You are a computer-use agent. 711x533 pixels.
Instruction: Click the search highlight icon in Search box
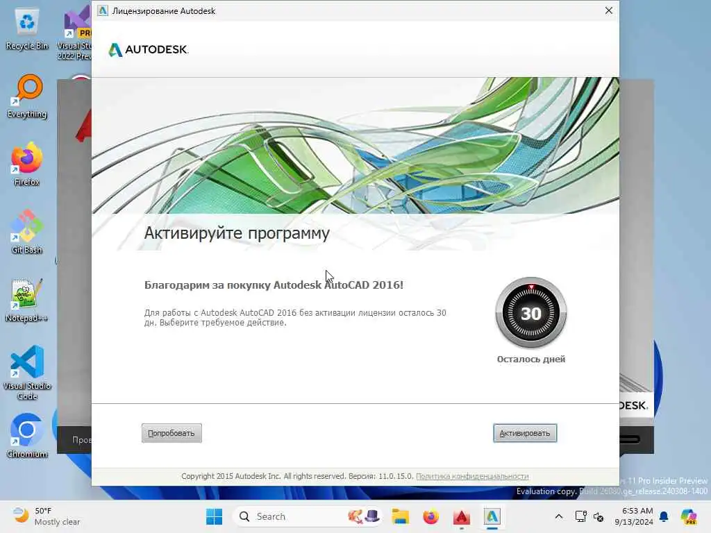(364, 516)
